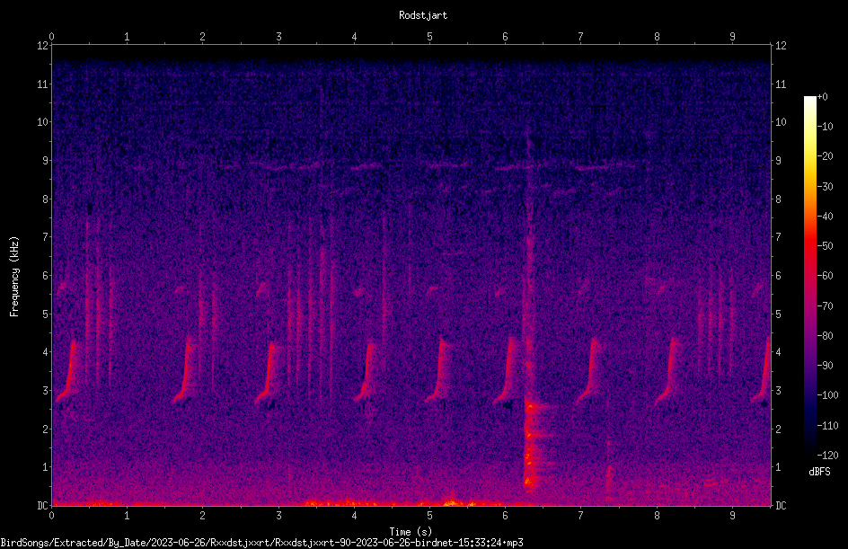Click the "+0" value on the color scale
Screen dimensions: 848x549
(822, 97)
